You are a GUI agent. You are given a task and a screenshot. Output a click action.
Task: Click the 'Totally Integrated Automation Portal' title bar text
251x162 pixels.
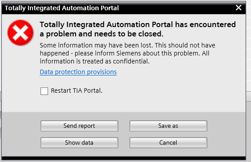(x=62, y=8)
